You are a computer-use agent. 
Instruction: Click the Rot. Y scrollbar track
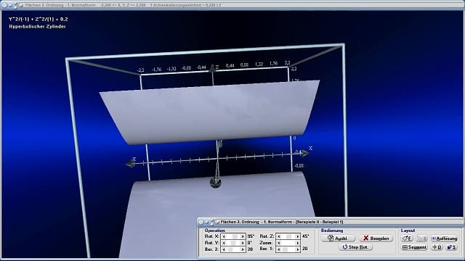233,243
